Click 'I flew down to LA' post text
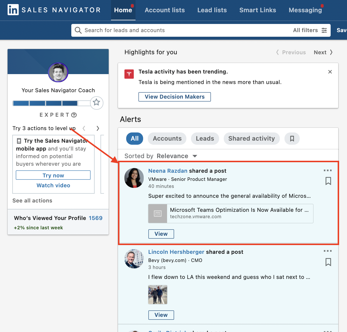 (229, 277)
